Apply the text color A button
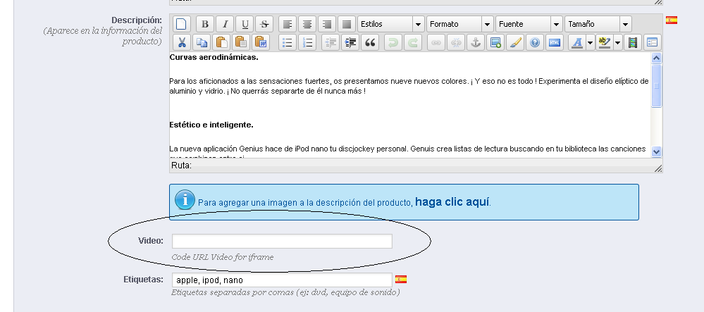 pos(577,43)
